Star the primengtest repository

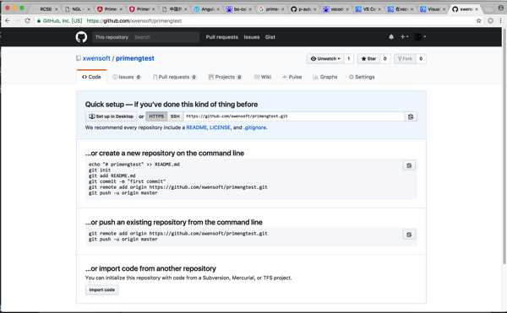pos(368,59)
